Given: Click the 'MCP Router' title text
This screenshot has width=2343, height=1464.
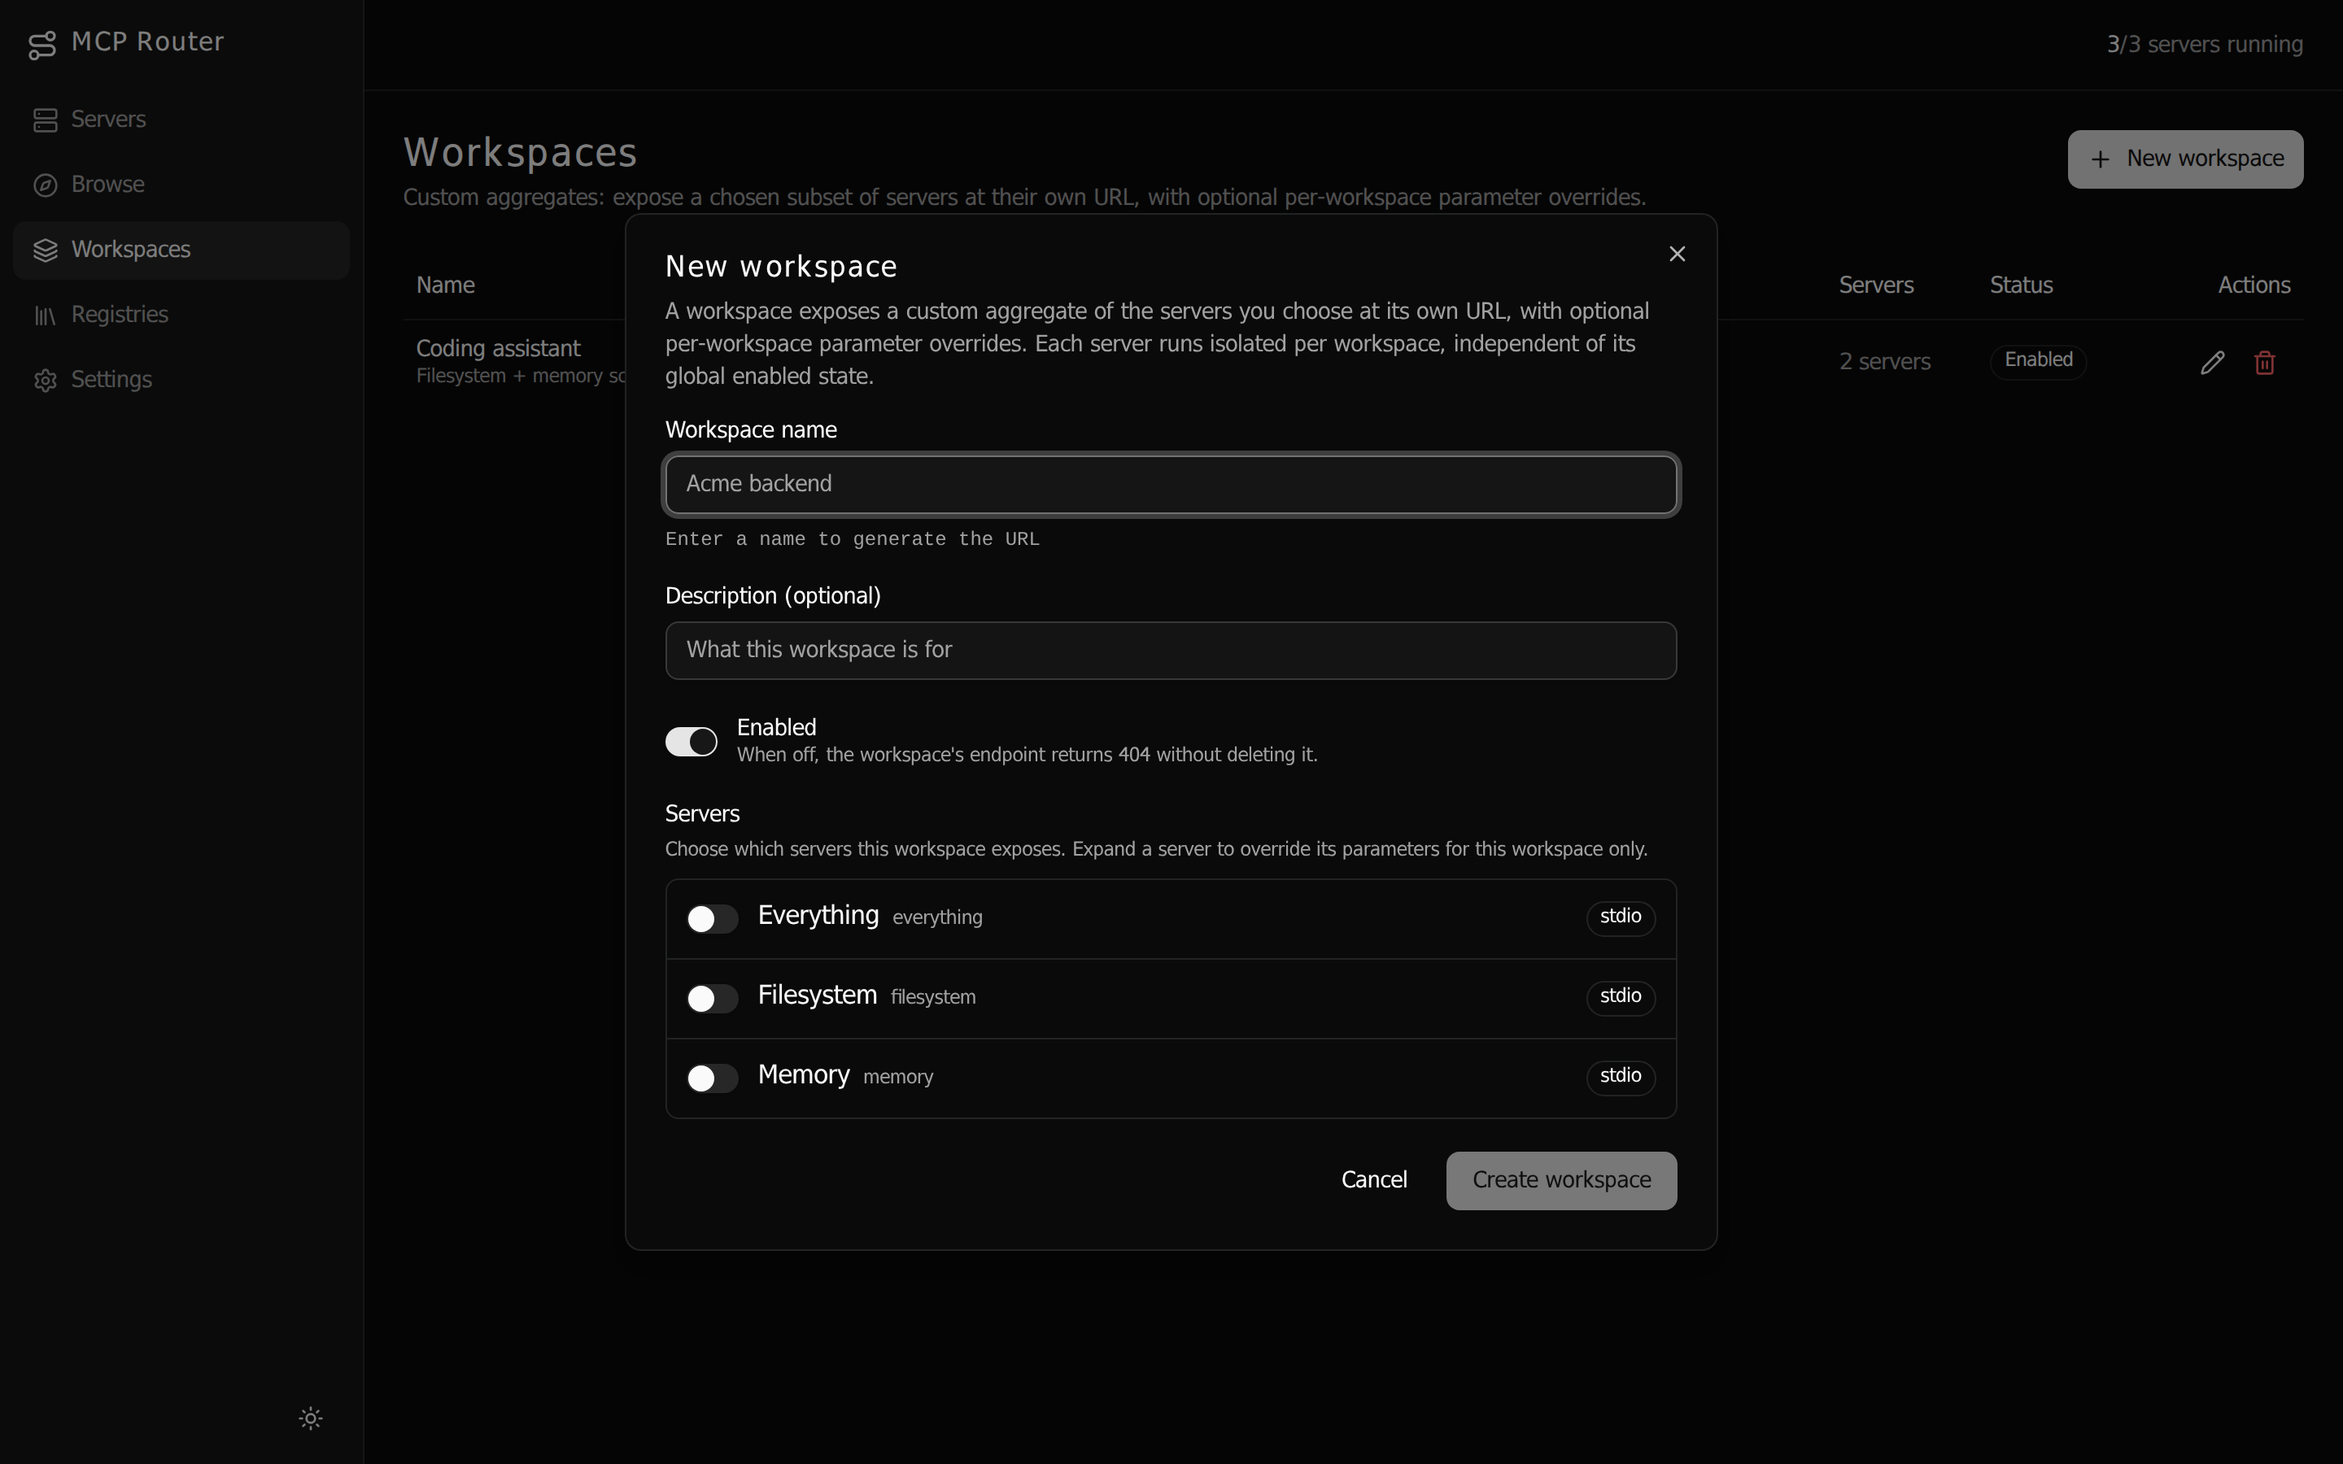Looking at the screenshot, I should (x=147, y=41).
